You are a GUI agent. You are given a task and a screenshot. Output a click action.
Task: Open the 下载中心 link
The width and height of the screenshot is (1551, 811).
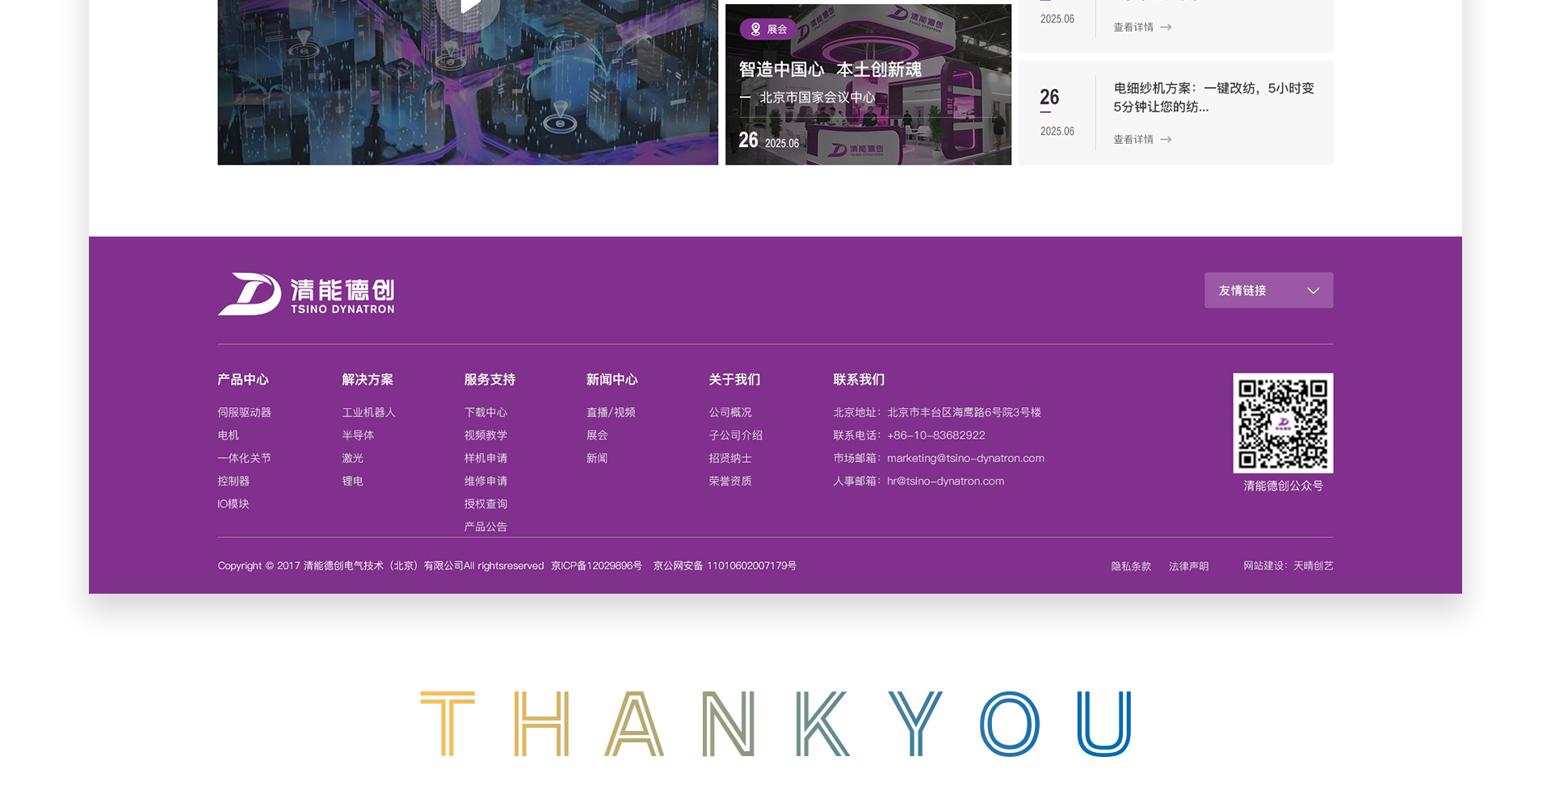485,413
